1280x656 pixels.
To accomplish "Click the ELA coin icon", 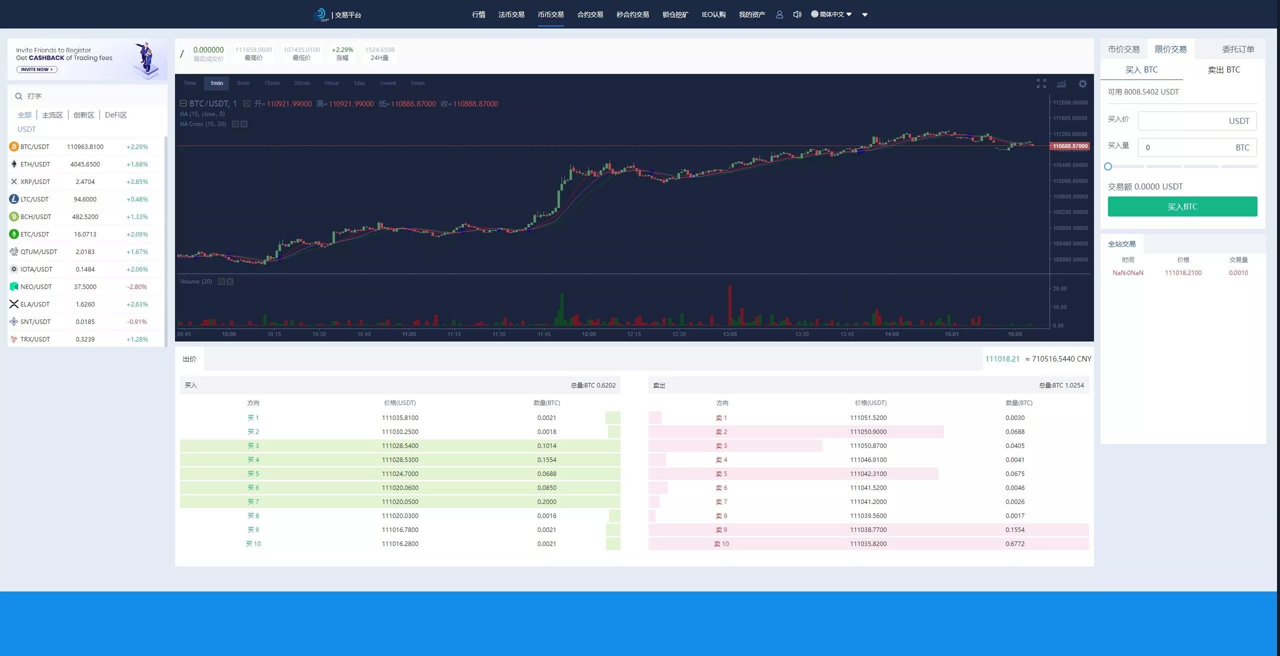I will pos(14,304).
